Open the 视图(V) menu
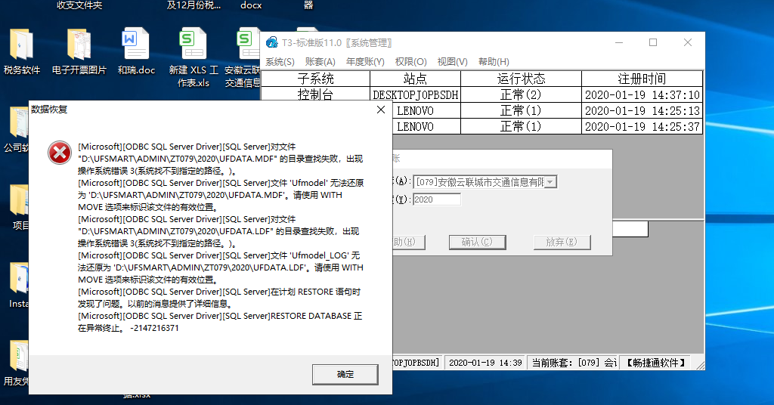Viewport: 774px width, 405px height. 452,62
